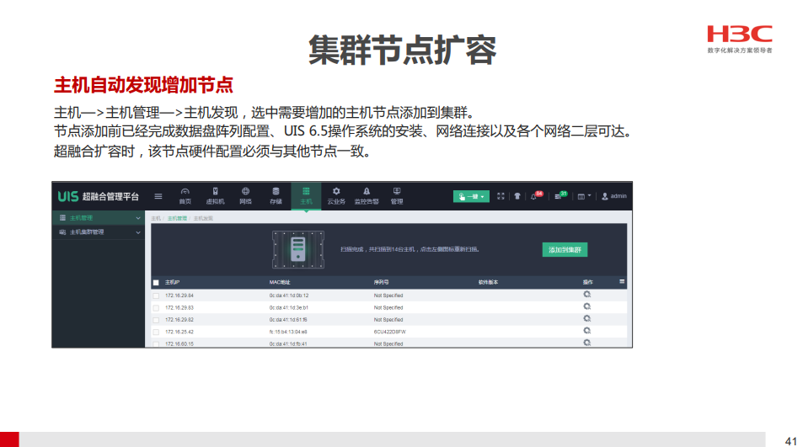Toggle select-all checkbox in table header
803x447 pixels.
(156, 282)
